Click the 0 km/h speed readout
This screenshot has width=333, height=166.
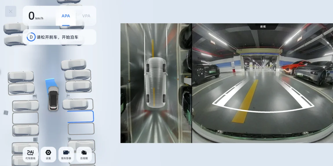(x=36, y=16)
